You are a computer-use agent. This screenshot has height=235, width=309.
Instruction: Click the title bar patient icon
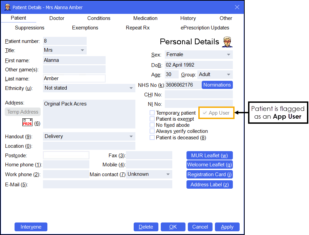pos(7,7)
